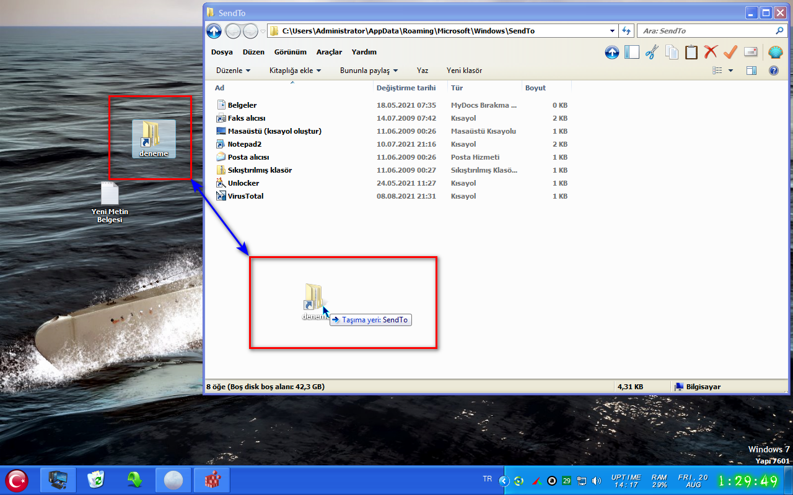
Task: Toggle the preview pane icon
Action: (x=751, y=71)
